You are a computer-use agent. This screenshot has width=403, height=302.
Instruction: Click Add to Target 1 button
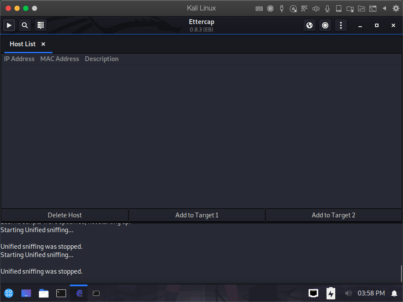coord(197,215)
